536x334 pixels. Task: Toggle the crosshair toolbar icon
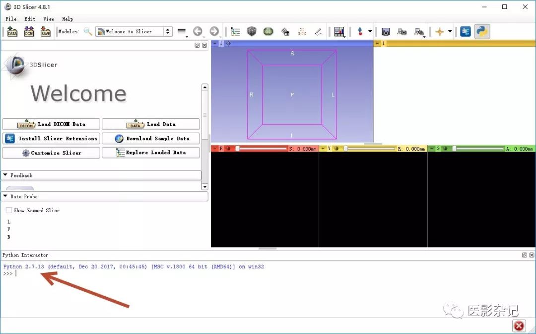440,32
